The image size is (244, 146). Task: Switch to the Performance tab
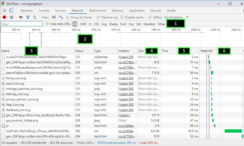pos(97,11)
